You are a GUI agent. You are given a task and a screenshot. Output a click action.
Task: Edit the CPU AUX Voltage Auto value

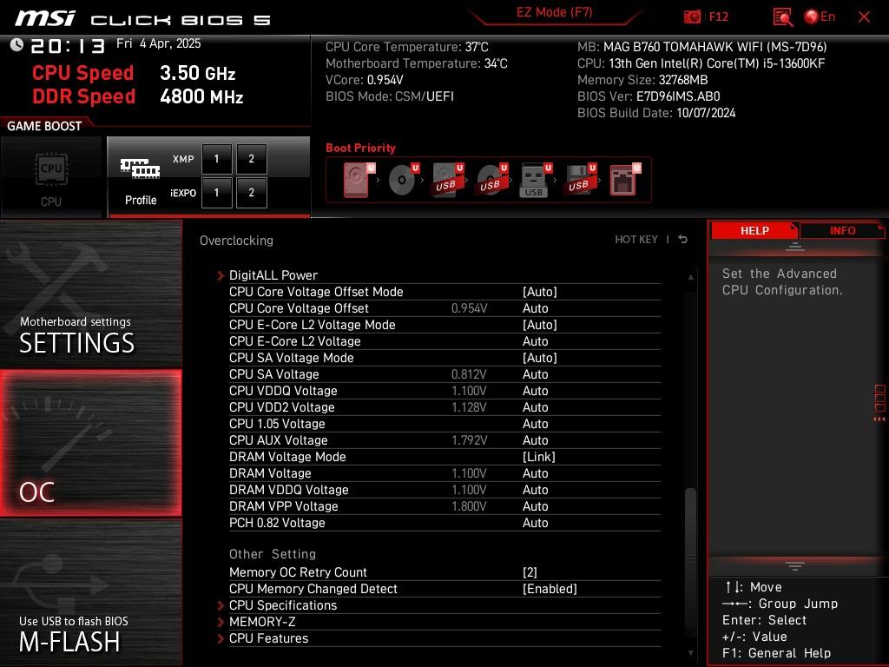tap(535, 440)
